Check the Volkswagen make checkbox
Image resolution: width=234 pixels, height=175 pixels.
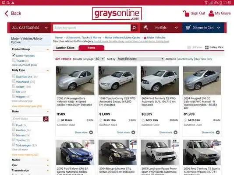click(14, 145)
